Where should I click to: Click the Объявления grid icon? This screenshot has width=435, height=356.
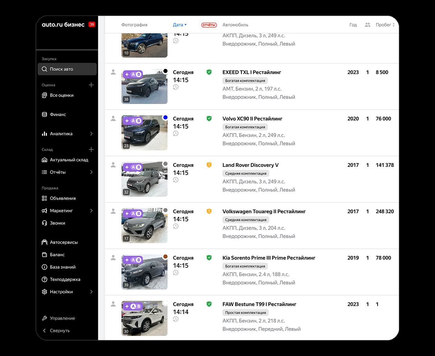[44, 199]
